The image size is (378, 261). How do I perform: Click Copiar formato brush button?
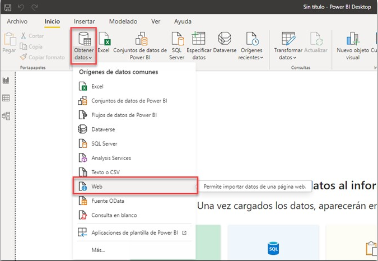coord(43,57)
